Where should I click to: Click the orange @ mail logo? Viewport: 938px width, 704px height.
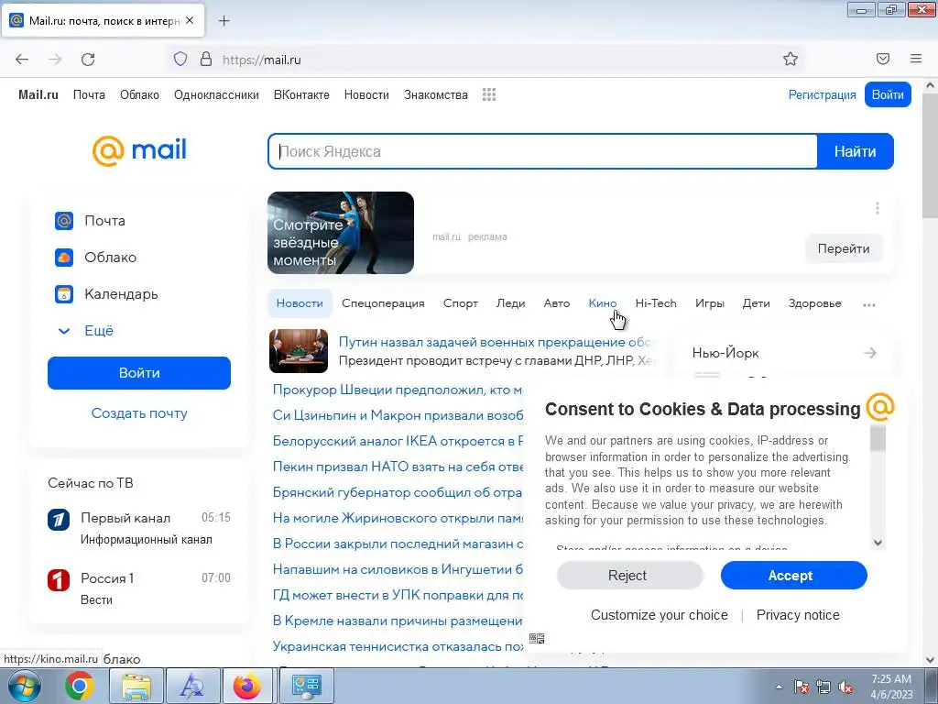coord(139,150)
